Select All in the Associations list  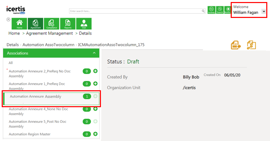(x=11, y=63)
